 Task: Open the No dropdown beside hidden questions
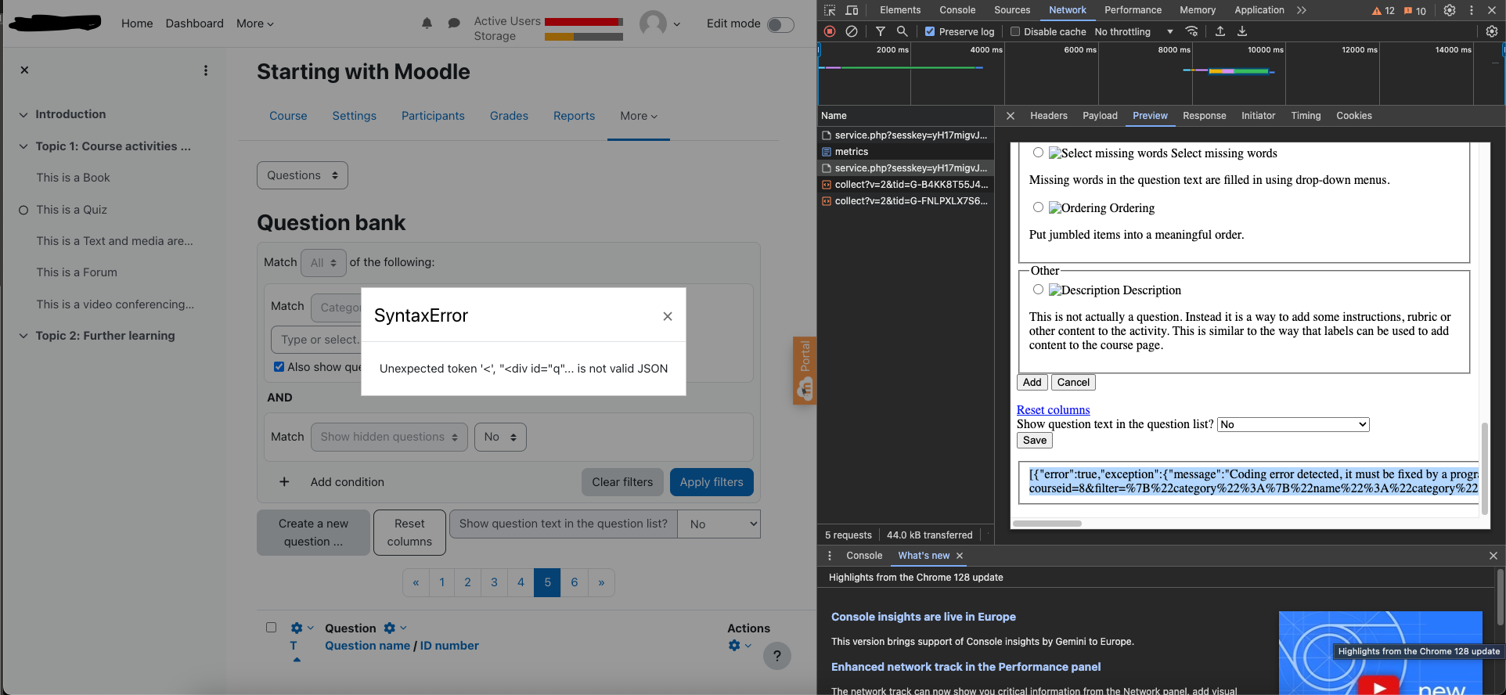click(x=500, y=437)
